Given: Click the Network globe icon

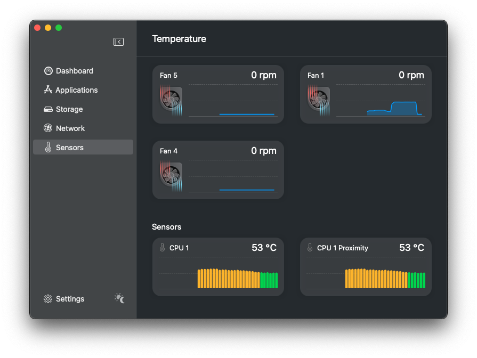Looking at the screenshot, I should click(x=48, y=128).
